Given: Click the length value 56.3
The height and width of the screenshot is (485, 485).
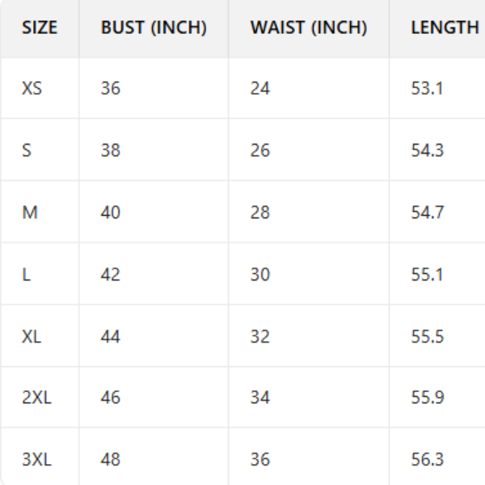Looking at the screenshot, I should (x=427, y=460).
